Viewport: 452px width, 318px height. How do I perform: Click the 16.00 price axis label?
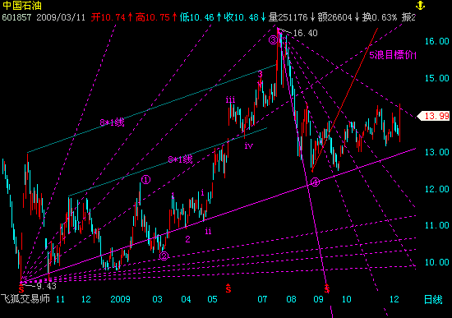[437, 41]
